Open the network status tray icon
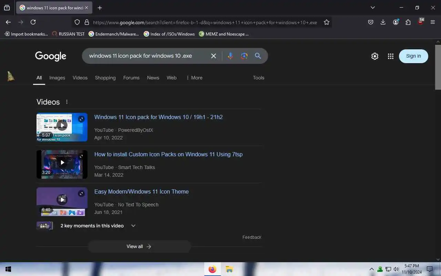 (x=388, y=269)
